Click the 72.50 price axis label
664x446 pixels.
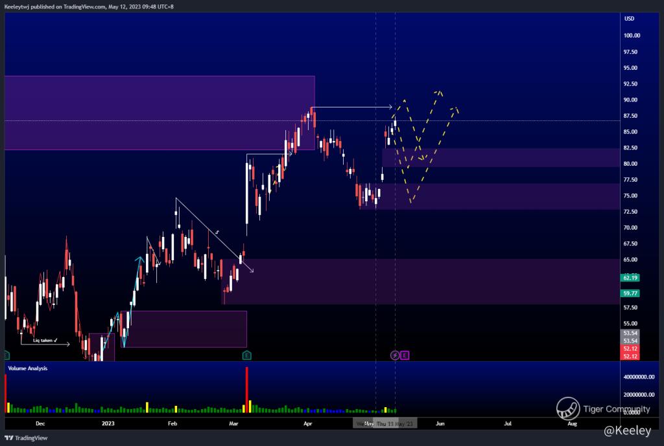630,212
